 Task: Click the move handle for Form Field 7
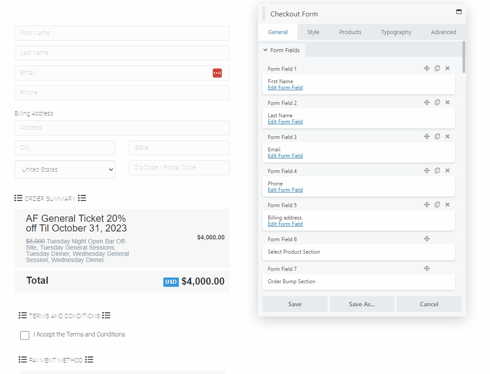427,268
